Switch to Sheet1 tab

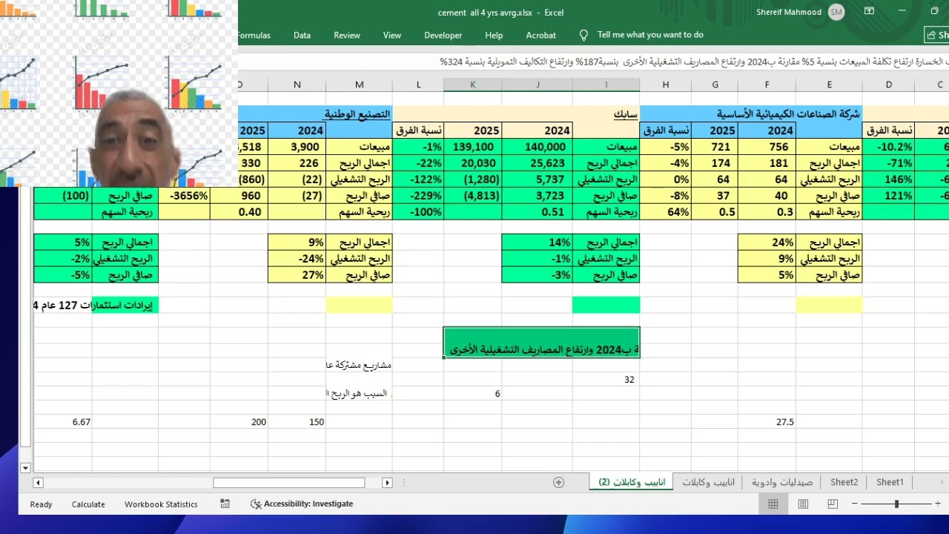pyautogui.click(x=890, y=482)
